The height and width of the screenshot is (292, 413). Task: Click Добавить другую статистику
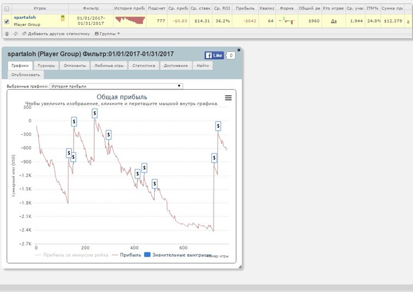coord(57,34)
